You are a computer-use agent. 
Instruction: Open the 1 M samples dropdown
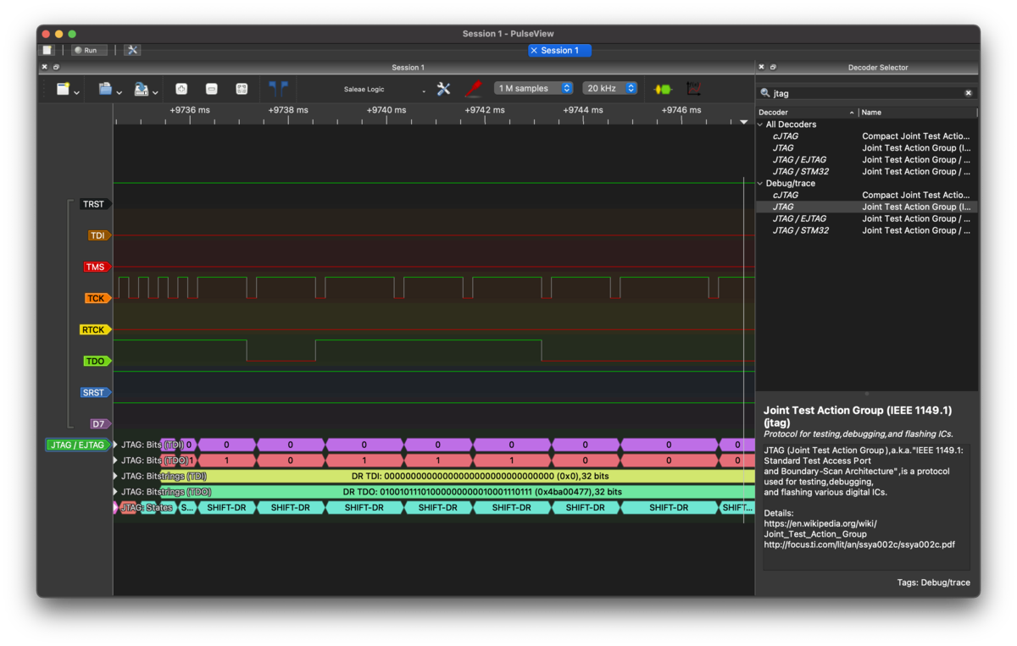pos(533,89)
